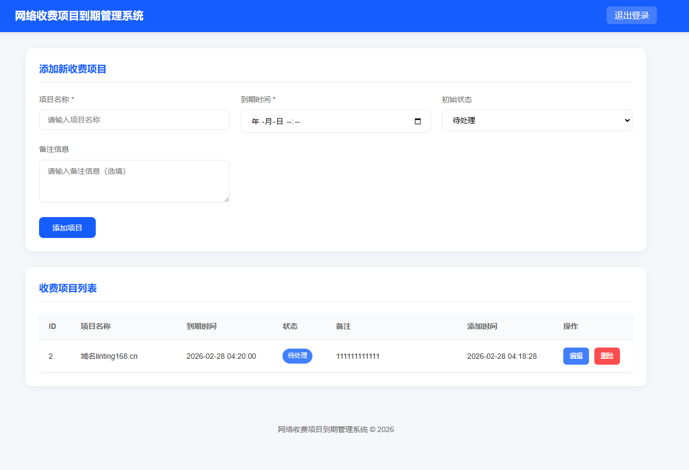Click inside the 备注信息 textarea
Screen dimensions: 689x470
pos(134,181)
